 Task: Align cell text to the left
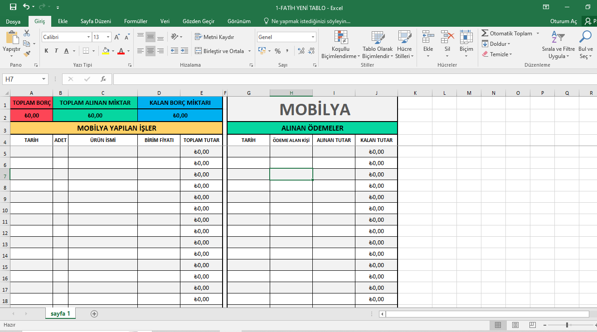point(141,51)
